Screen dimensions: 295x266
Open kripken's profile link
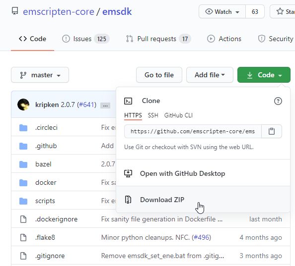tap(47, 105)
